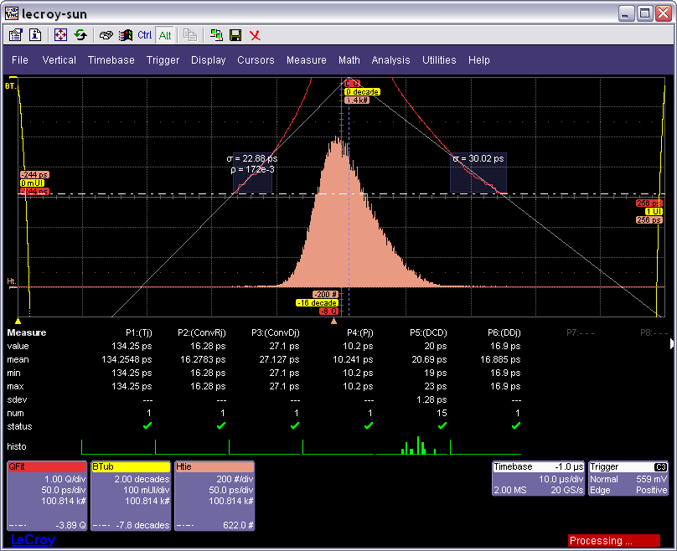Open the Analysis menu
The width and height of the screenshot is (677, 551).
(390, 60)
